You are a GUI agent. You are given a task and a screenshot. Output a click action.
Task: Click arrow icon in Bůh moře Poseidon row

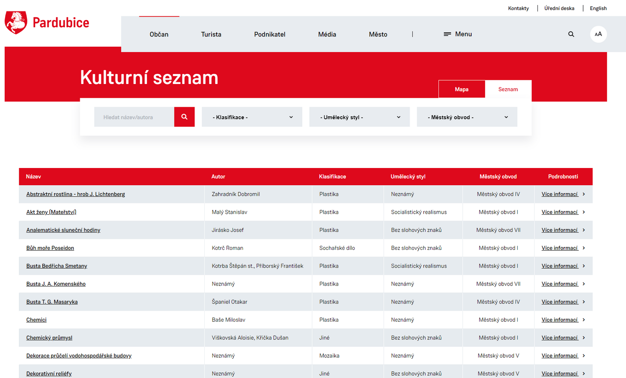pos(584,248)
